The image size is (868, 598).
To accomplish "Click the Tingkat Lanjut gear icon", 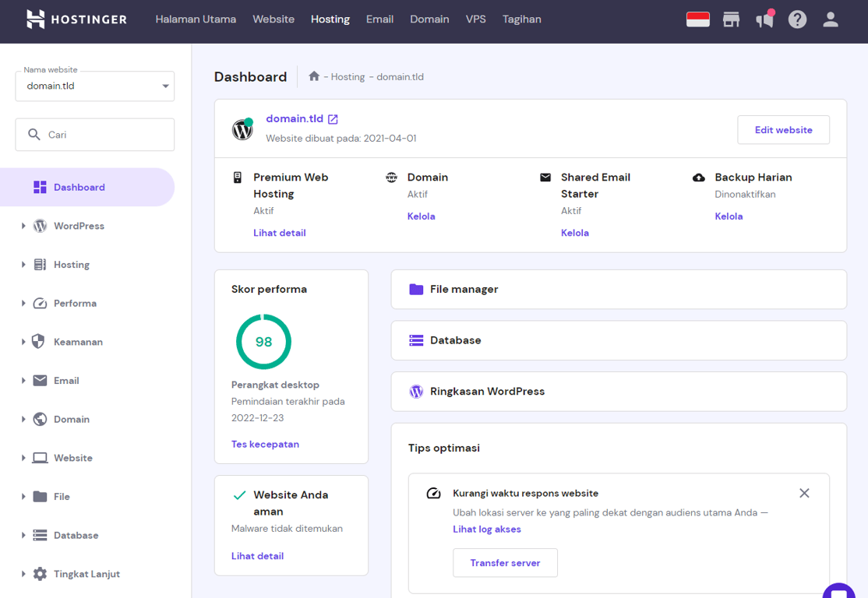I will point(40,574).
